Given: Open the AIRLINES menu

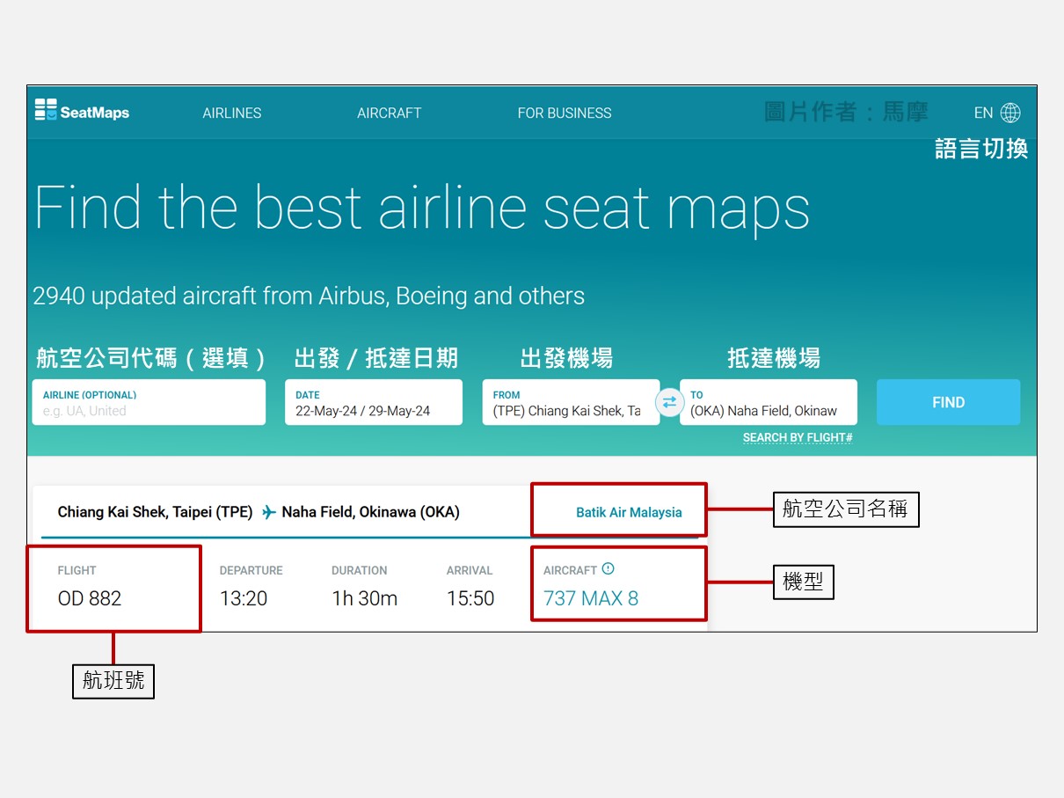Looking at the screenshot, I should [x=232, y=113].
